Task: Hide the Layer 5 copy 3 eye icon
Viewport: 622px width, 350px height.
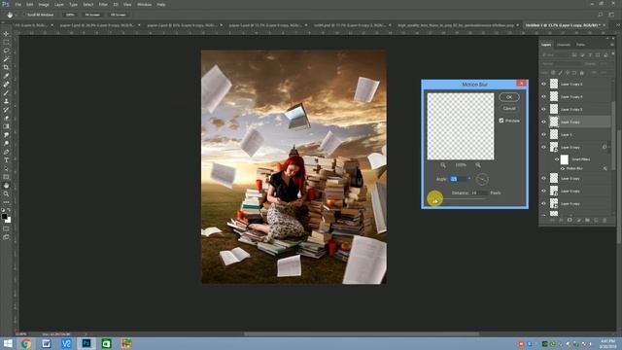Action: pos(544,109)
